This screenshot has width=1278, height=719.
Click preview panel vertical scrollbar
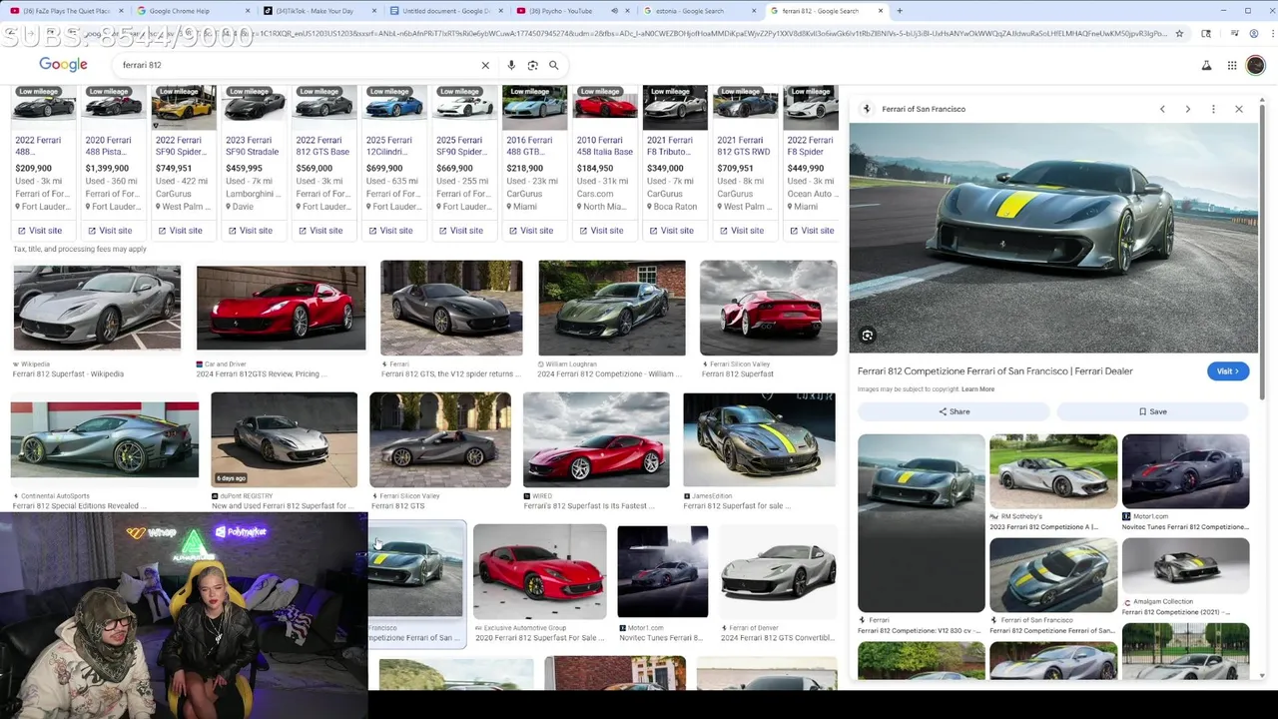point(1263,250)
